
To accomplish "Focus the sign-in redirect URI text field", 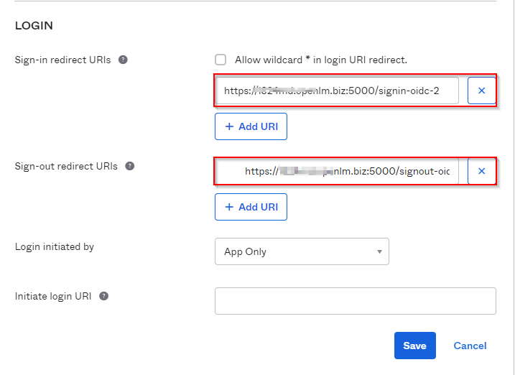I will pos(338,91).
